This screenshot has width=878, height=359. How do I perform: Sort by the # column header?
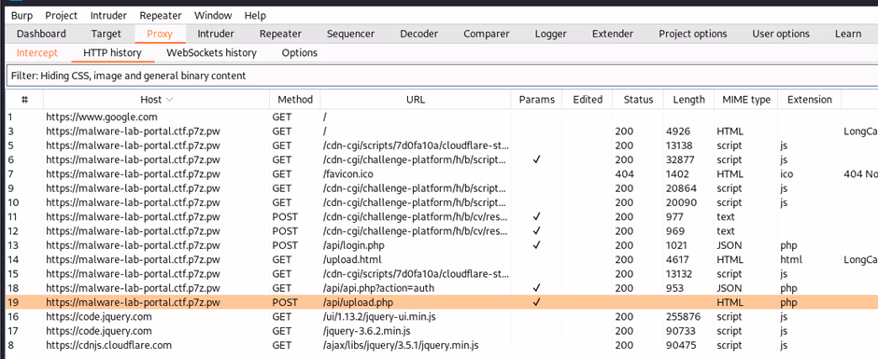[x=24, y=100]
